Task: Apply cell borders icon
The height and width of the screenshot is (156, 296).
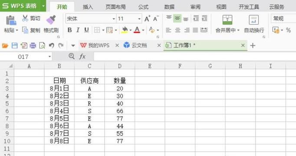Action: pos(97,30)
